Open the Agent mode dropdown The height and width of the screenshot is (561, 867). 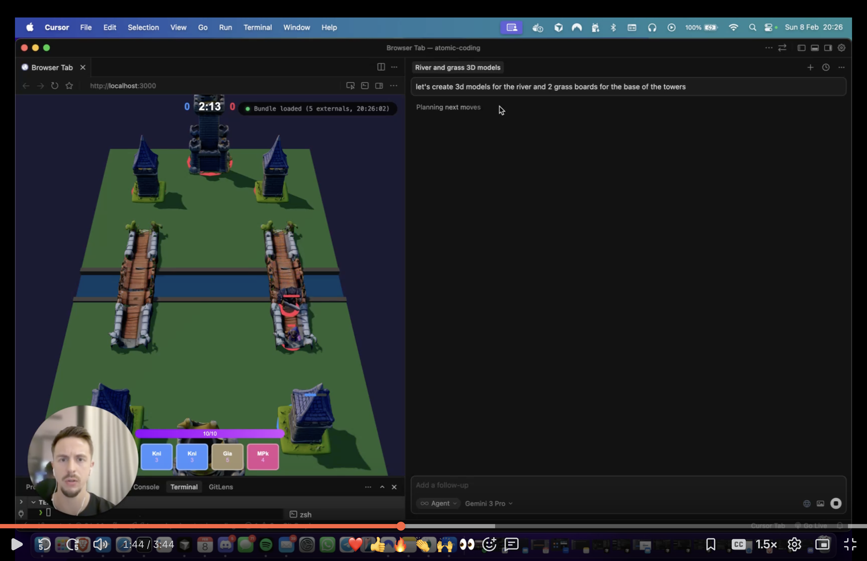tap(439, 503)
